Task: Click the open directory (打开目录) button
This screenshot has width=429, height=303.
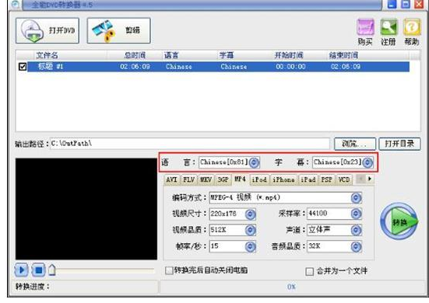Action: [399, 144]
